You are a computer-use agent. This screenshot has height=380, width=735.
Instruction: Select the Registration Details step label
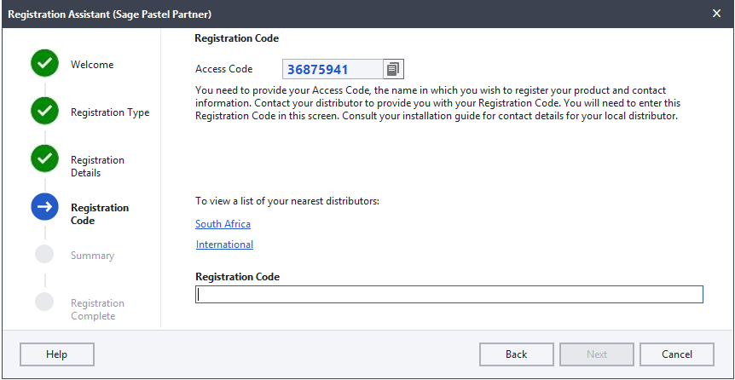tap(97, 166)
